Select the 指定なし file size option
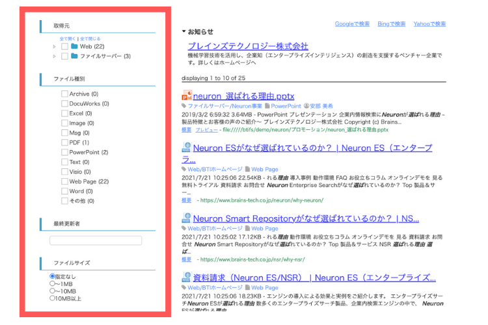 [x=52, y=276]
